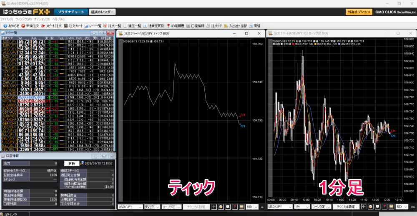Select USD/JPY row in レート一覧
The width and height of the screenshot is (417, 216).
[58, 42]
